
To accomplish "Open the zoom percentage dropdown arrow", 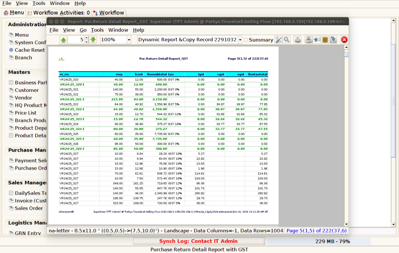I will [129, 40].
